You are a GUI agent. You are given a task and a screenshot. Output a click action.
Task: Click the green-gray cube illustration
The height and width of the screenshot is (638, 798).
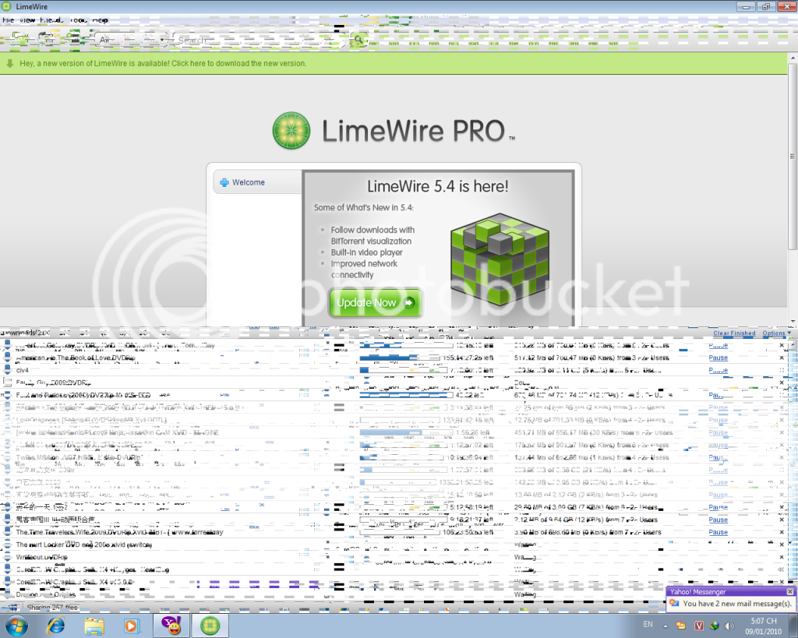click(500, 259)
